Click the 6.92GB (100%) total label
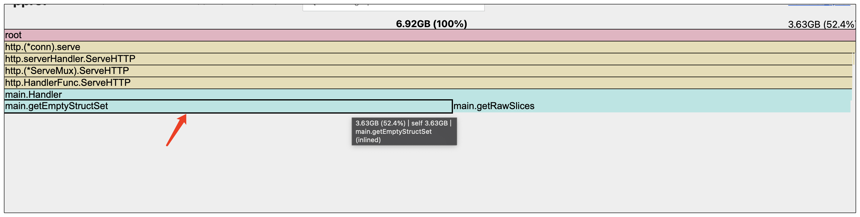Viewport: 860px width, 217px height. pyautogui.click(x=431, y=24)
